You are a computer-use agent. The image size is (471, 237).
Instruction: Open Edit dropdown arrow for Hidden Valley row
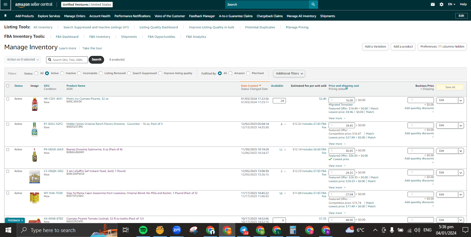[461, 125]
